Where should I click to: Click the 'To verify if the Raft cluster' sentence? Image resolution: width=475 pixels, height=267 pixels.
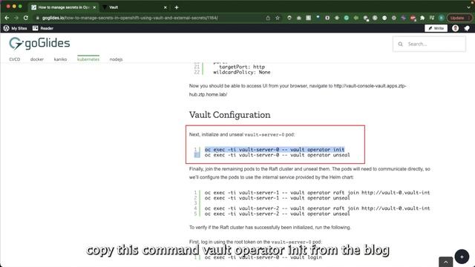coord(270,228)
